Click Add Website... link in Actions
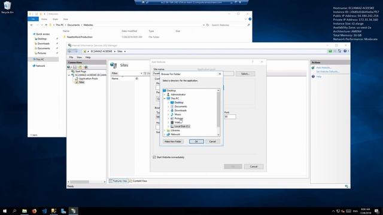 point(324,67)
